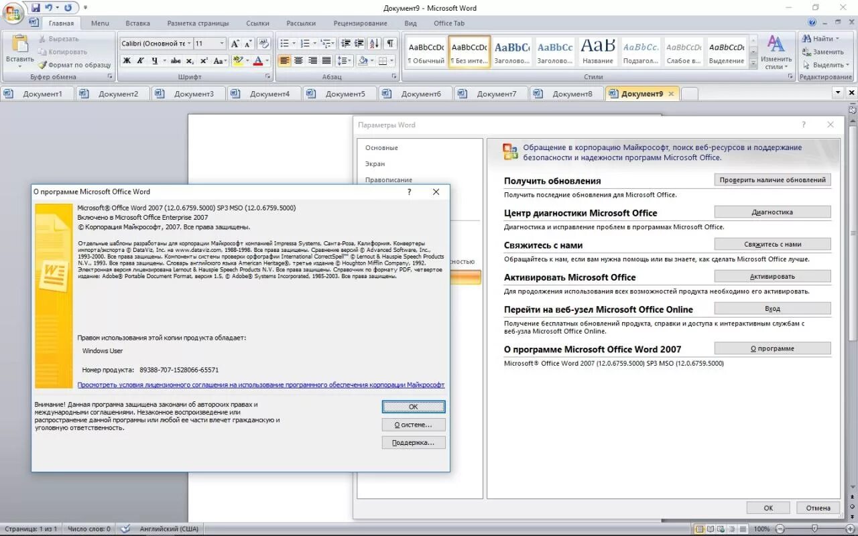Click the Grow Font icon

pyautogui.click(x=235, y=44)
